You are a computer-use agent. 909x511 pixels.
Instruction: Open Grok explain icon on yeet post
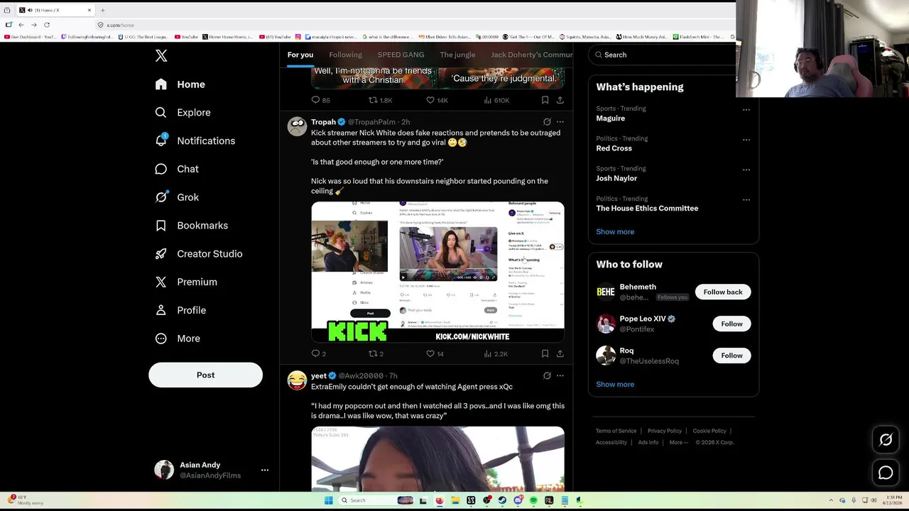point(547,375)
